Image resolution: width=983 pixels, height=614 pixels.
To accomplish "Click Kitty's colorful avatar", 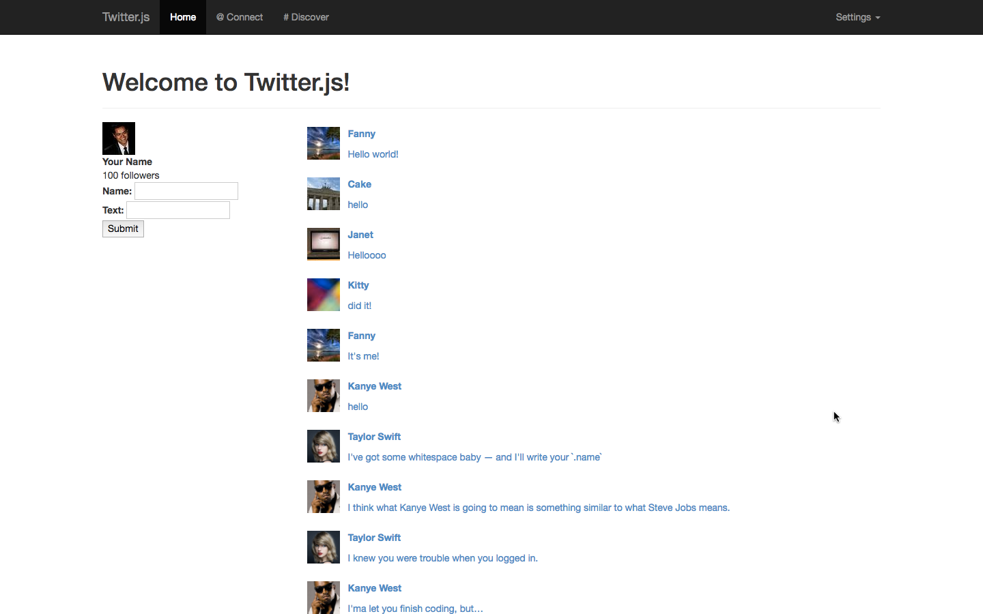I will pos(324,295).
